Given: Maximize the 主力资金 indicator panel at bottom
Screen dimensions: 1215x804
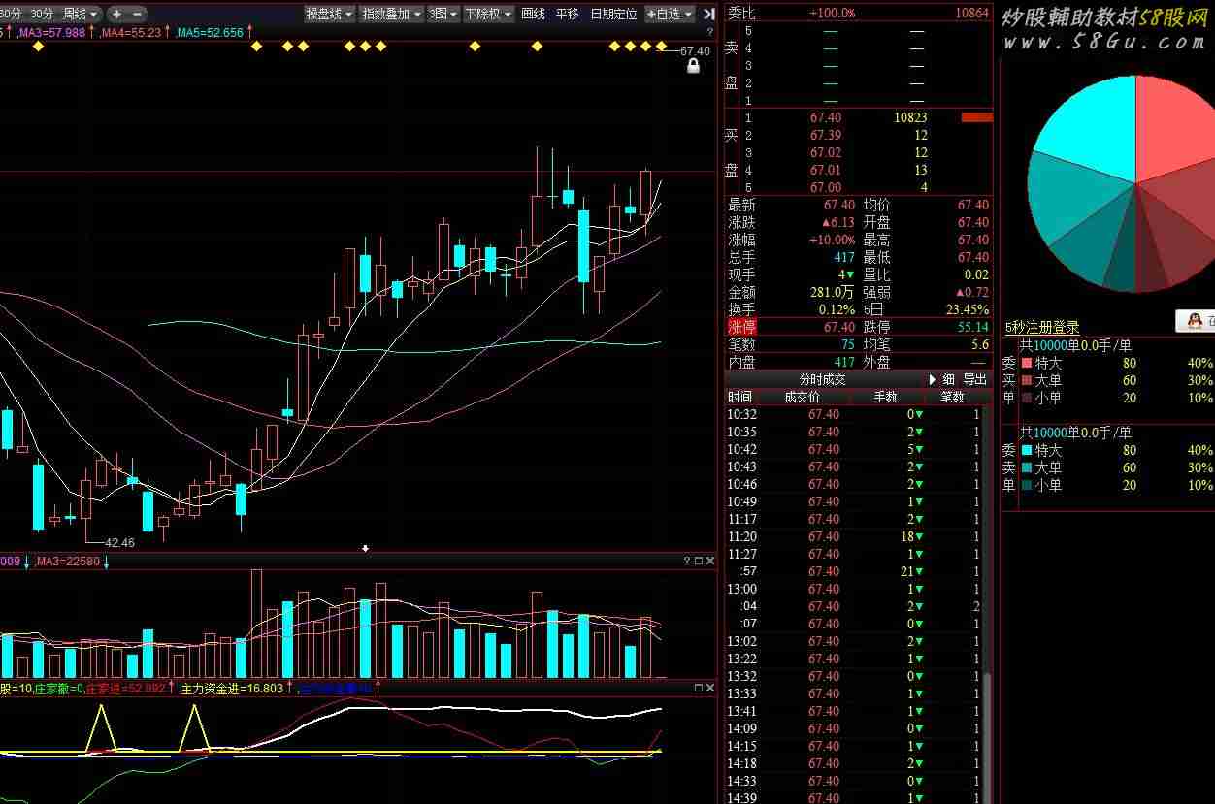Looking at the screenshot, I should click(x=698, y=688).
